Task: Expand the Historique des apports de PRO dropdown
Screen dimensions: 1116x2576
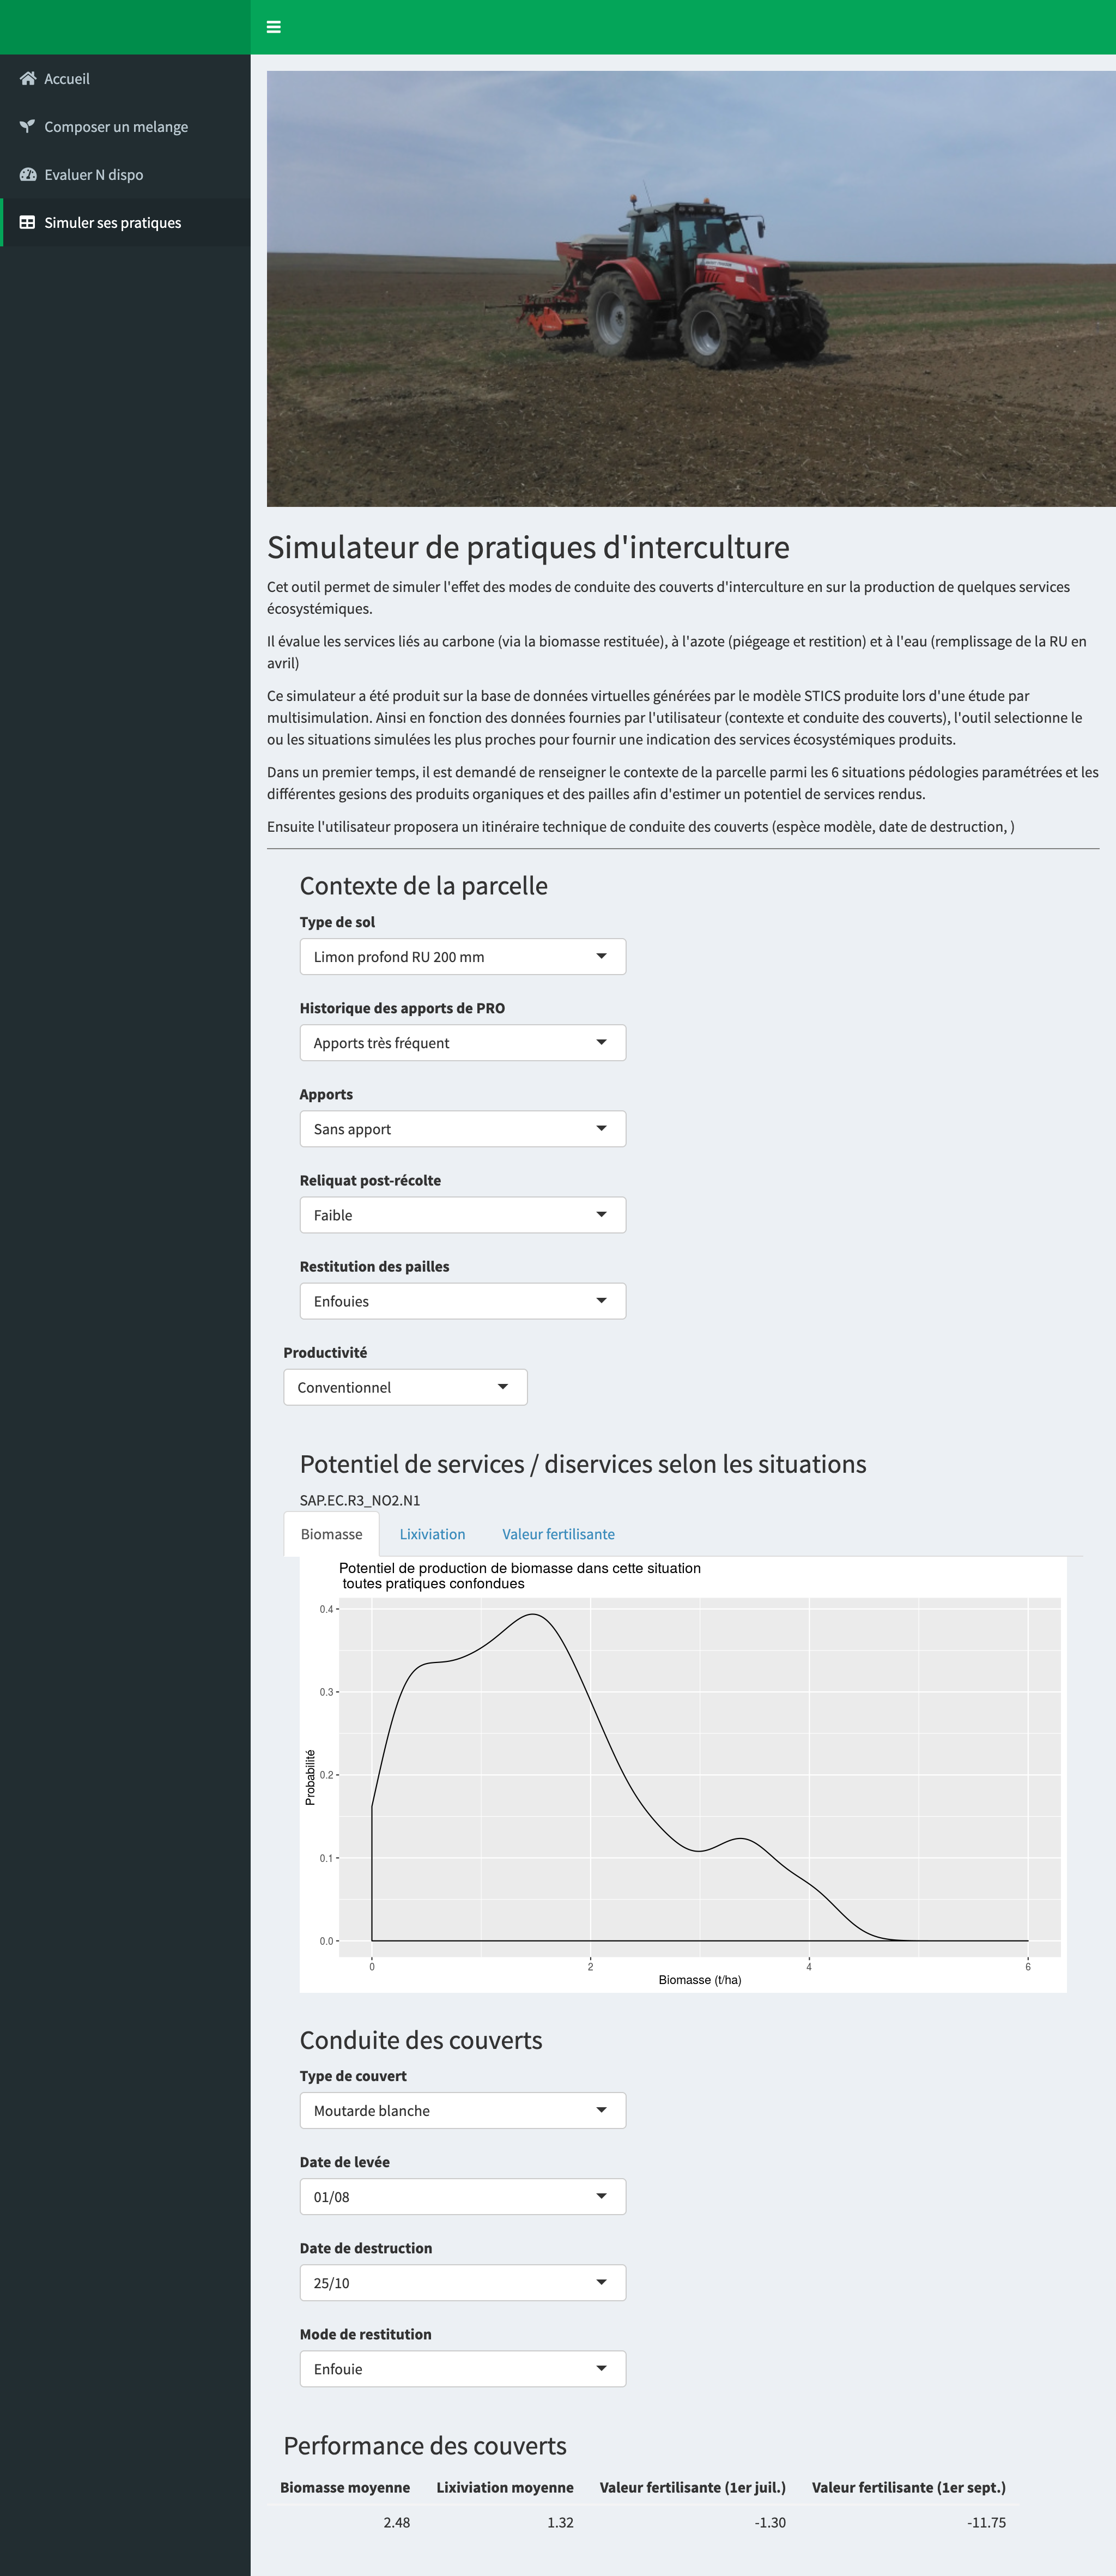Action: [462, 1043]
